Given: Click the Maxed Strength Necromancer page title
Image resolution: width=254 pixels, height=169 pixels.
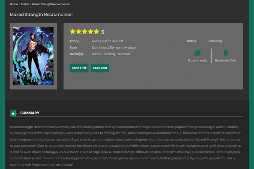Looking at the screenshot, I should pyautogui.click(x=42, y=14).
